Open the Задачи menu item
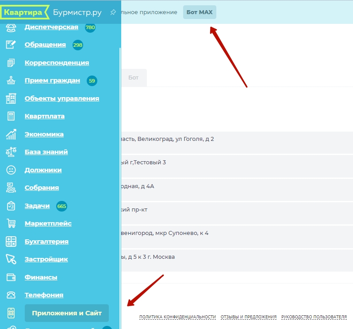 [x=37, y=206]
